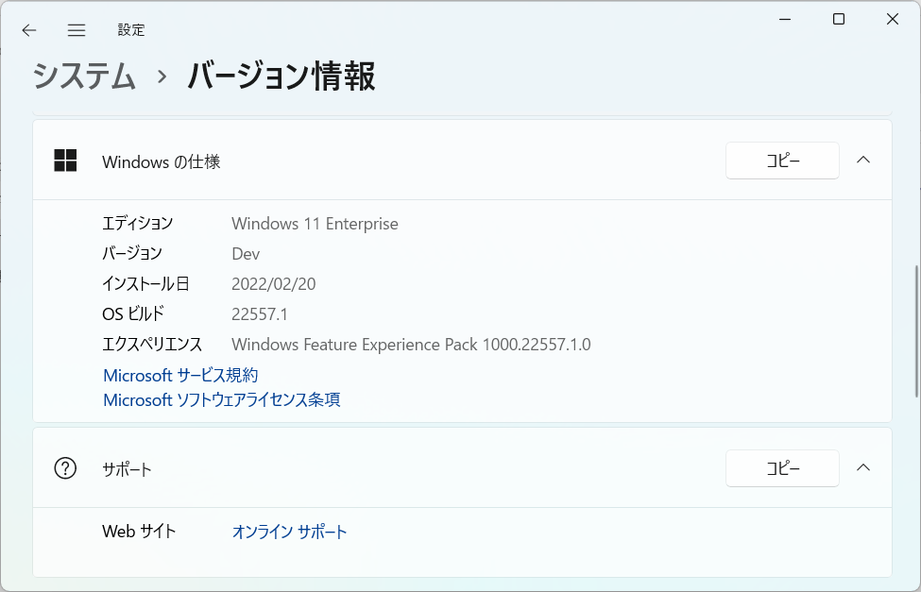Maximize the 設定 window
Viewport: 921px width, 592px height.
coord(839,19)
